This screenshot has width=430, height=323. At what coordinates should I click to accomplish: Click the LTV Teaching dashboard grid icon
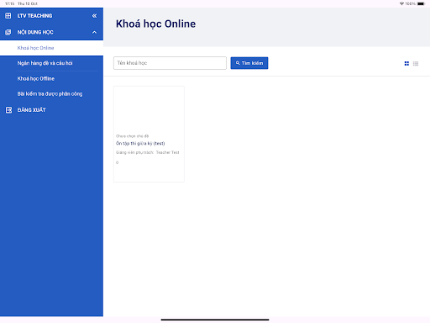(x=8, y=16)
